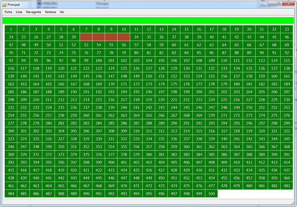Click cell labeled 88
This screenshot has width=297, height=207.
pyautogui.click(x=237, y=53)
